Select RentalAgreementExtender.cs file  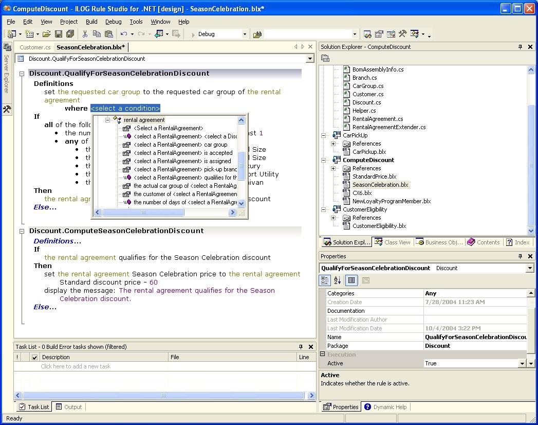point(389,127)
